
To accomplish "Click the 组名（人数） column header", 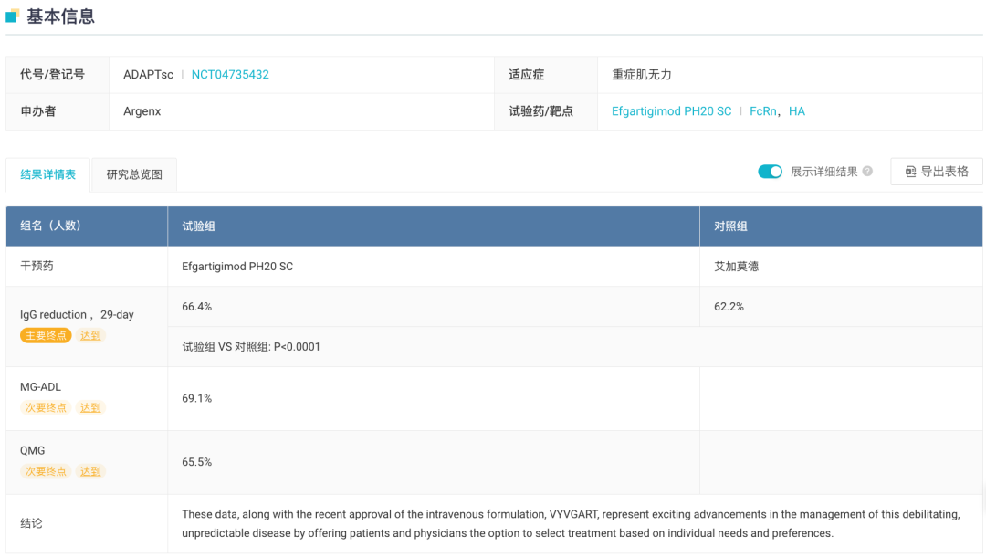I will coord(50,226).
